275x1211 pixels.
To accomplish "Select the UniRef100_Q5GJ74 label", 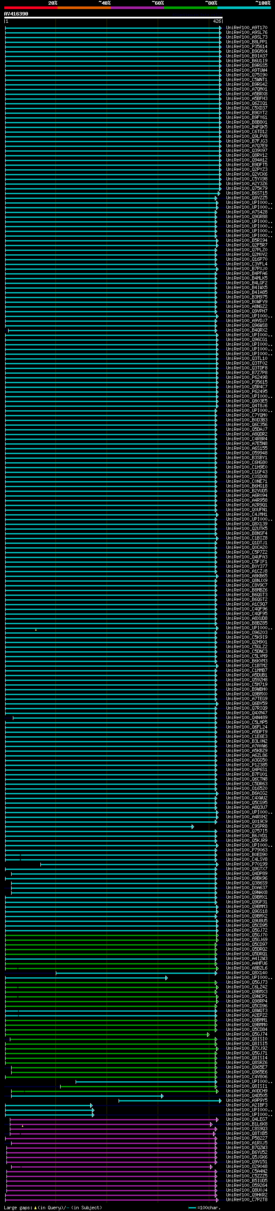I will point(246,1035).
